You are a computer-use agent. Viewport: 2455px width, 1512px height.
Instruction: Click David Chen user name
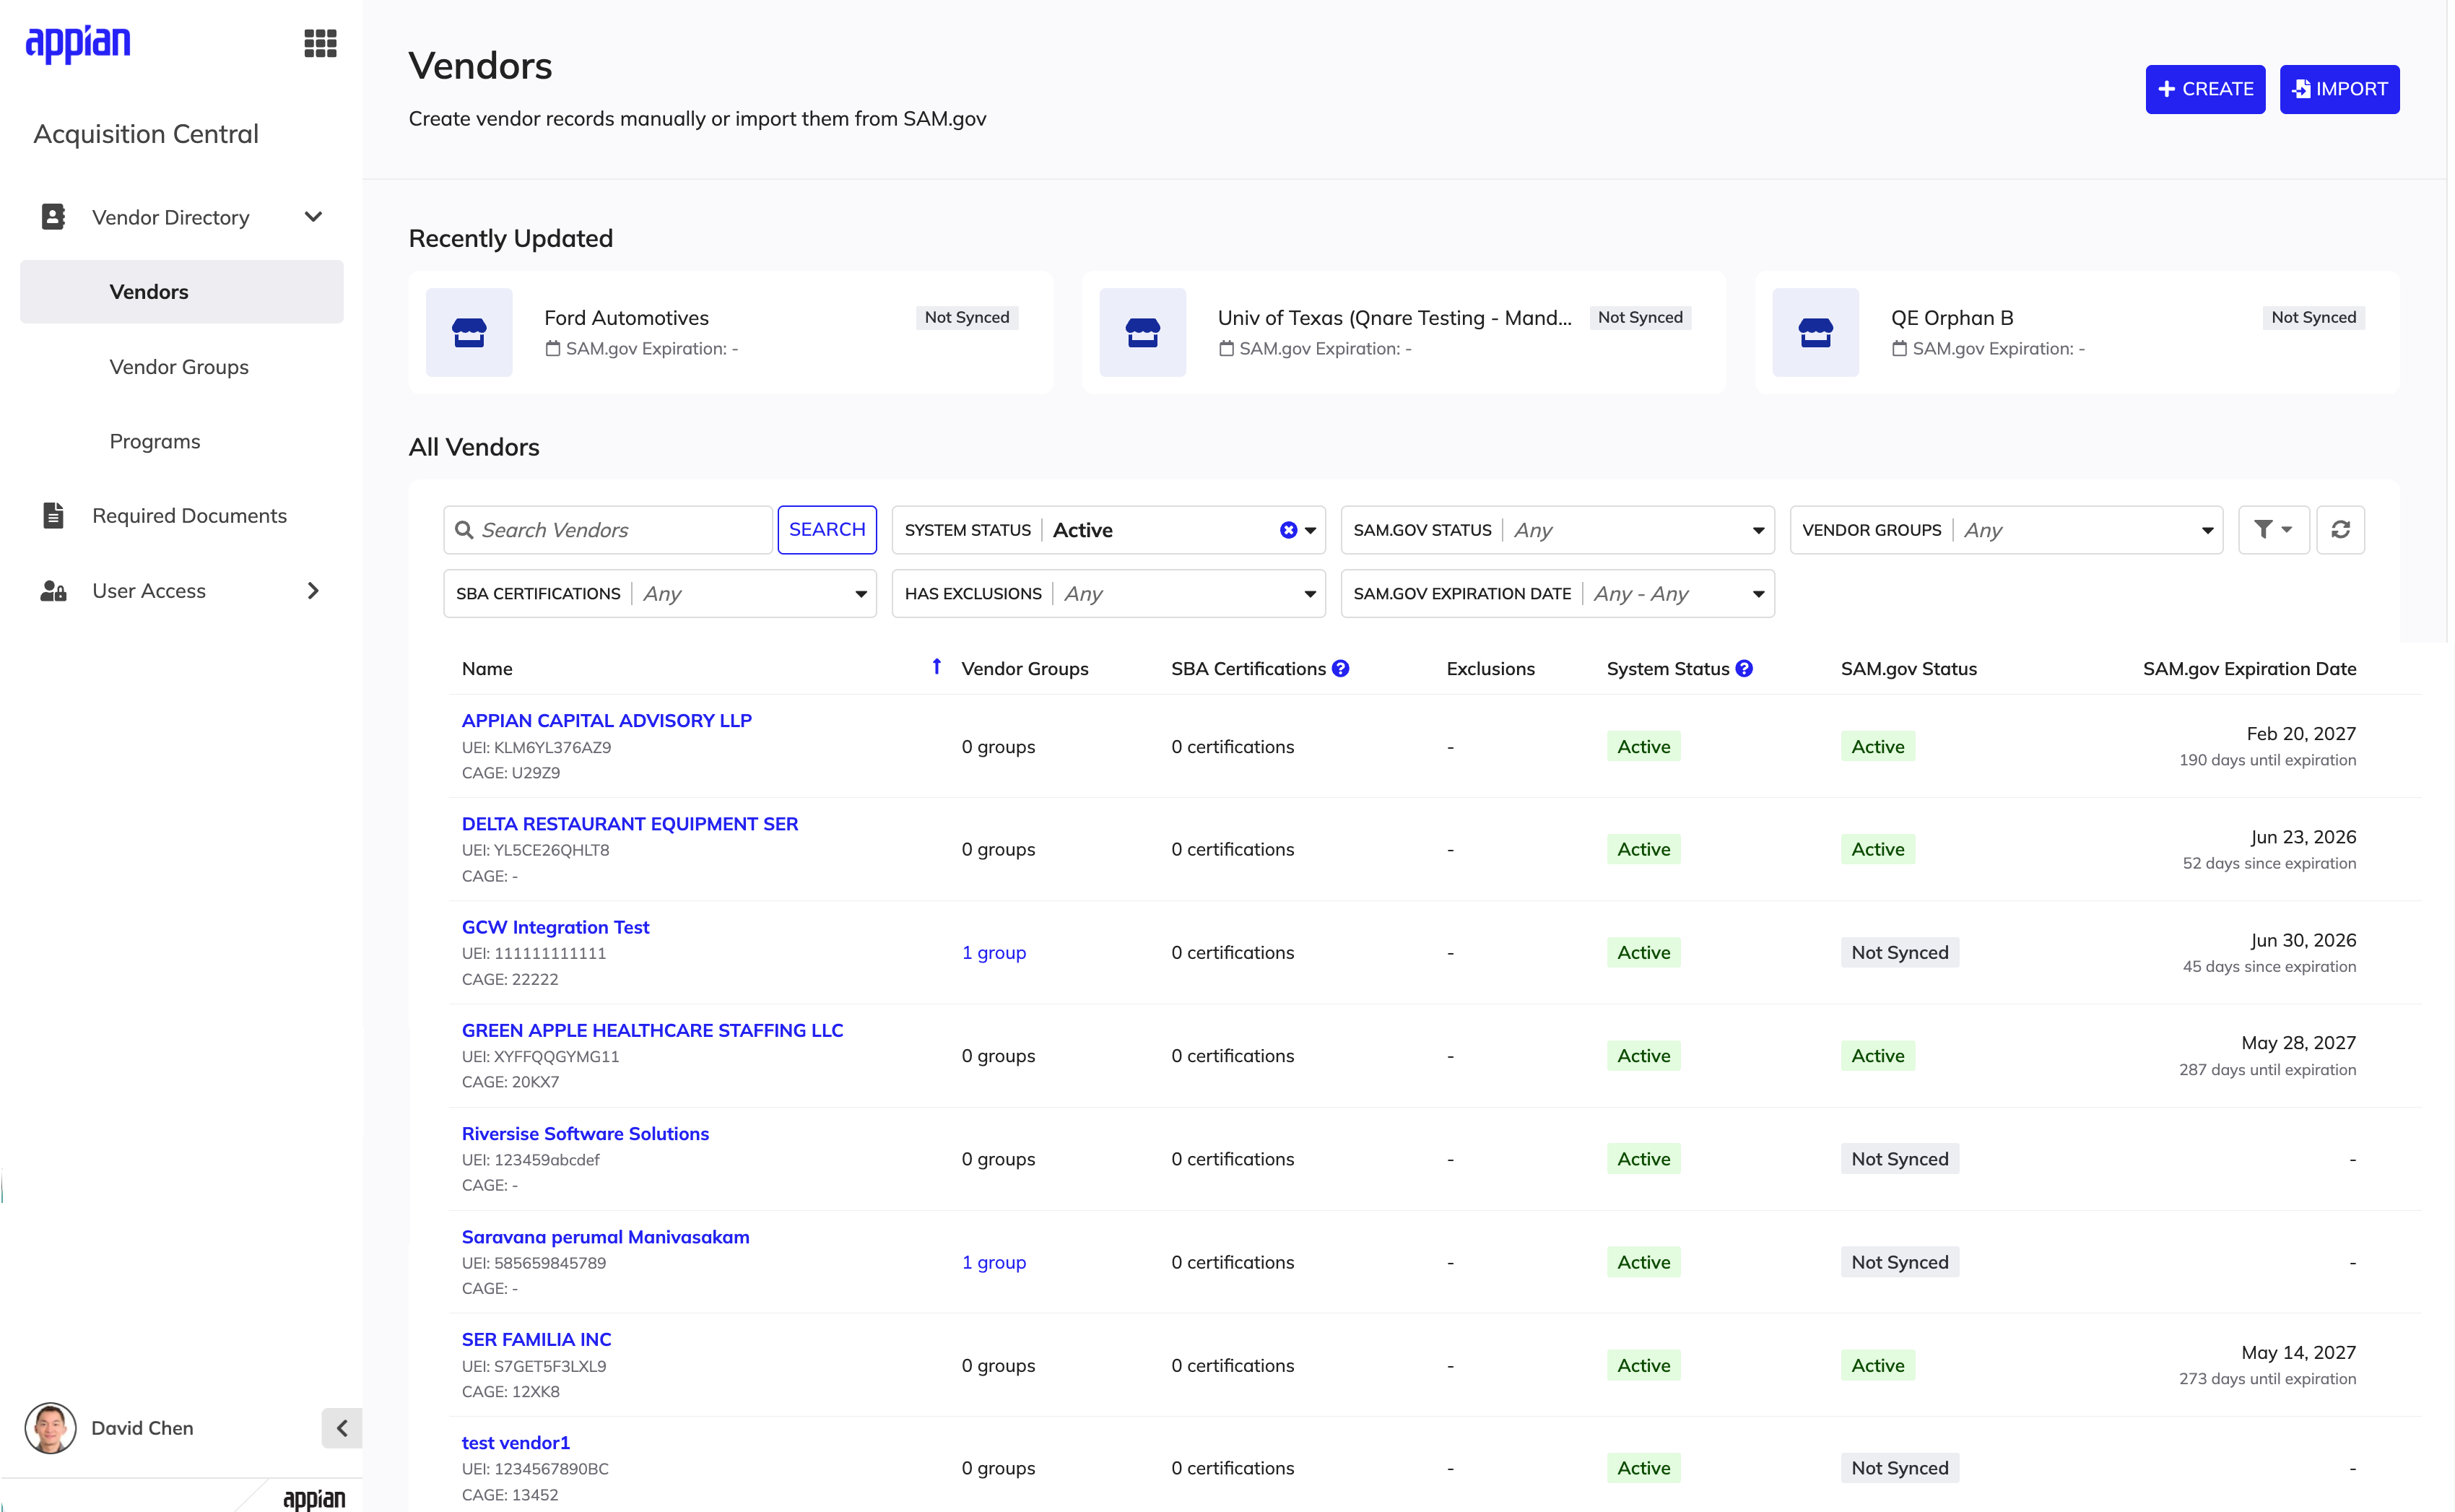pyautogui.click(x=142, y=1428)
